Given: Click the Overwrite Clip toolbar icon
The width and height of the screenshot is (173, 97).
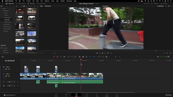Looking at the screenshot, I should [72, 57].
